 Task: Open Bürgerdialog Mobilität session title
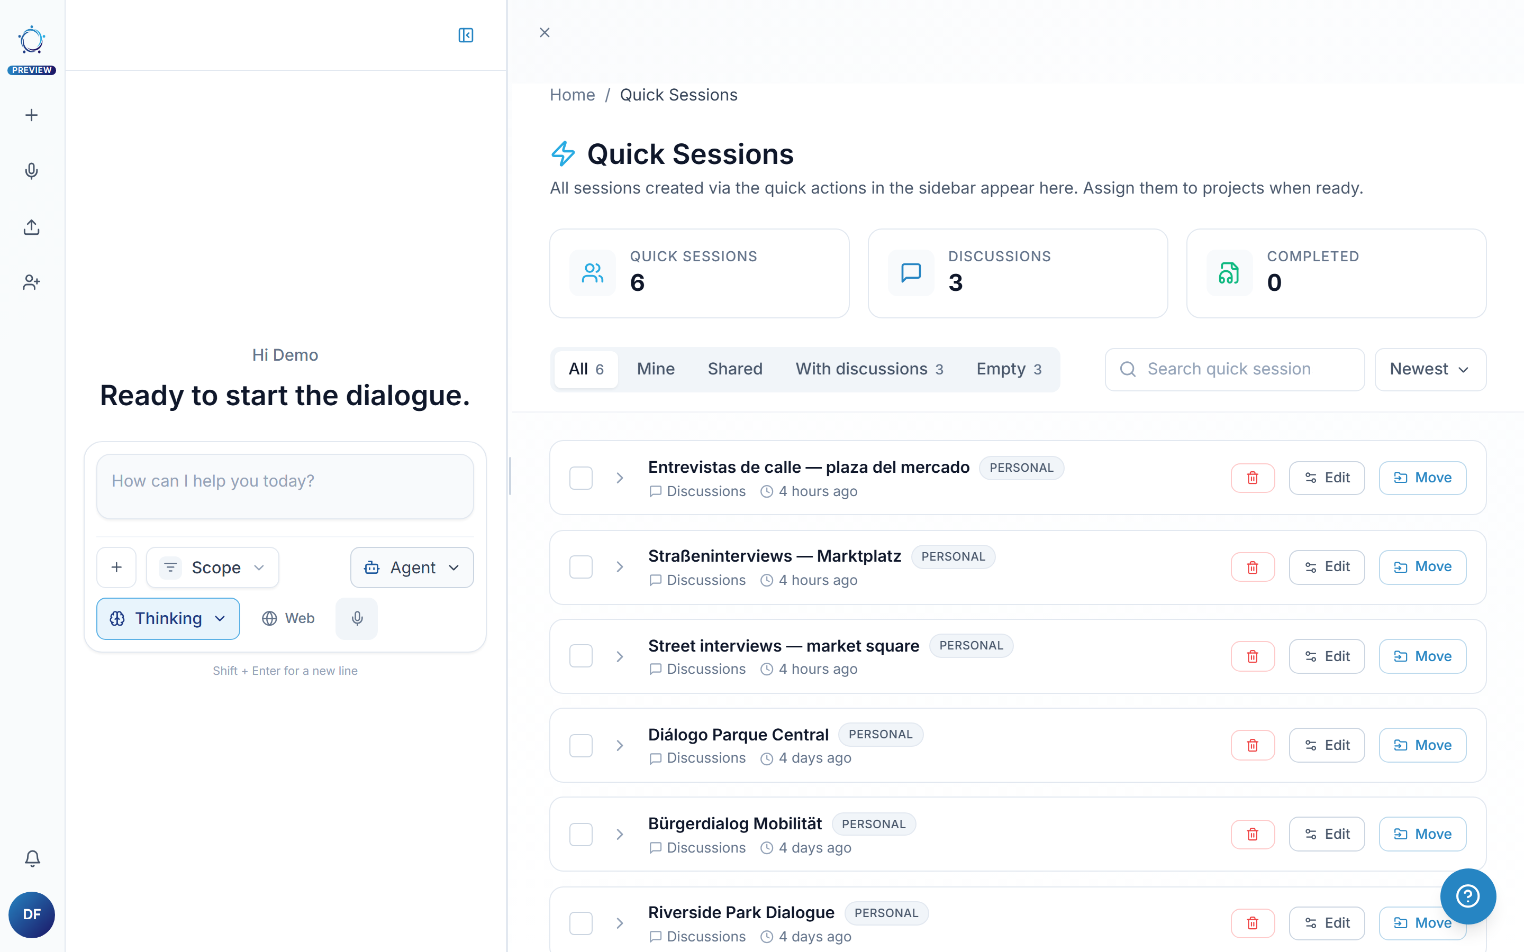coord(735,823)
